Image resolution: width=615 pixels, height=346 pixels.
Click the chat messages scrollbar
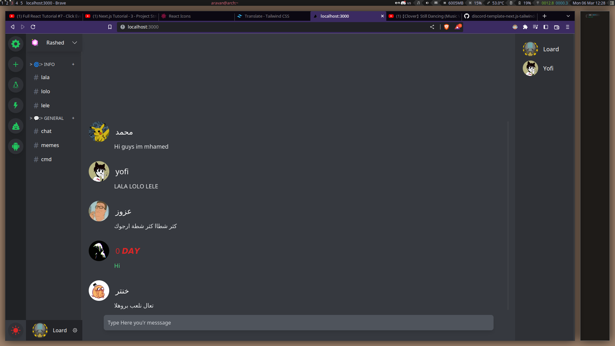(508, 215)
